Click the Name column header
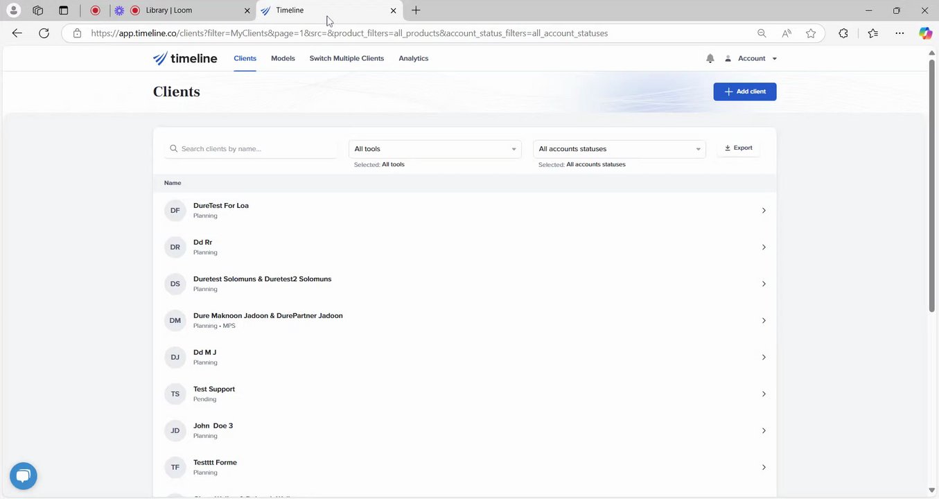The height and width of the screenshot is (499, 939). pos(173,183)
